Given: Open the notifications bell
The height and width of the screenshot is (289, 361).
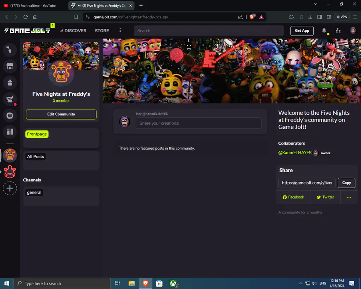Looking at the screenshot, I should [x=324, y=31].
